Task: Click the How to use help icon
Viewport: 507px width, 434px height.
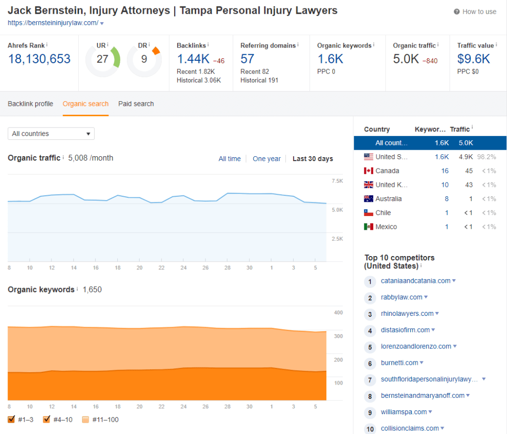Action: pyautogui.click(x=456, y=12)
